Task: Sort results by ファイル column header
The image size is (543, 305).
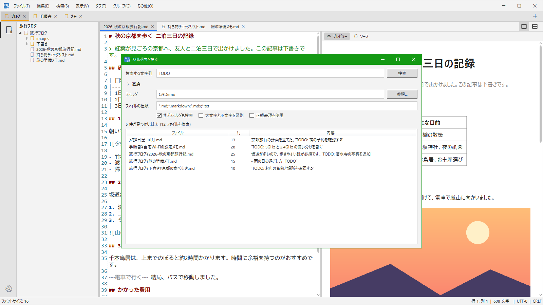Action: click(x=177, y=133)
